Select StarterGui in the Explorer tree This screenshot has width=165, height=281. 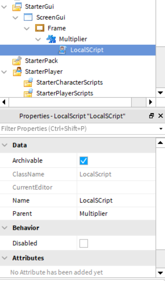click(39, 6)
